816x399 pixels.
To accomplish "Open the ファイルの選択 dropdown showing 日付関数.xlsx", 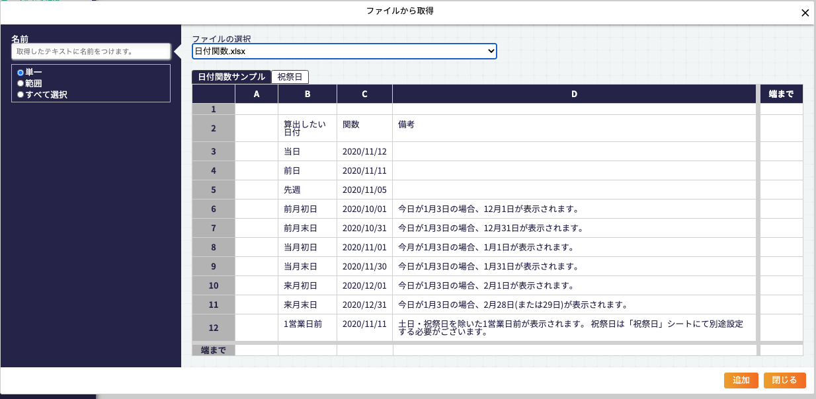I will pos(345,51).
